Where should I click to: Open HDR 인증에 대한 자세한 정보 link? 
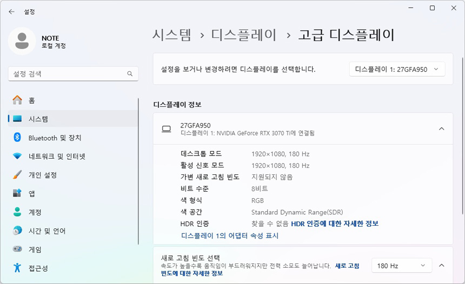coord(335,224)
